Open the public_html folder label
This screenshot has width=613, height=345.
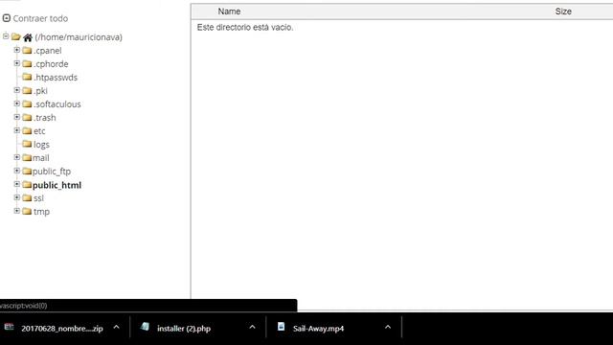point(57,185)
